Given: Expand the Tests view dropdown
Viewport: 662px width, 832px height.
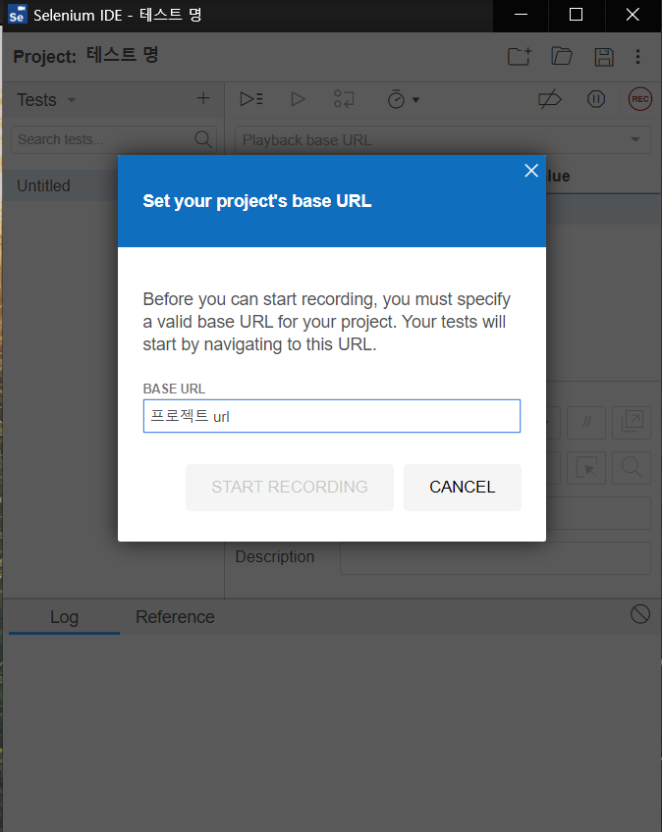Looking at the screenshot, I should (71, 100).
